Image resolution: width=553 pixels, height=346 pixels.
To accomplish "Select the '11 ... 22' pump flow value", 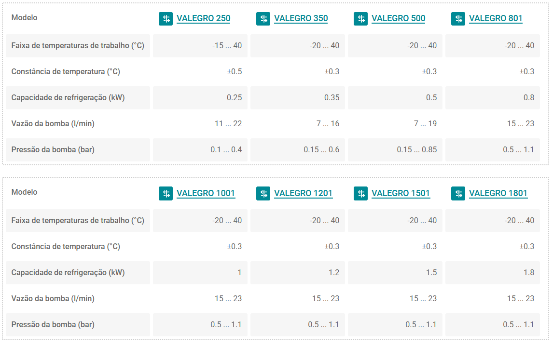I will click(228, 124).
